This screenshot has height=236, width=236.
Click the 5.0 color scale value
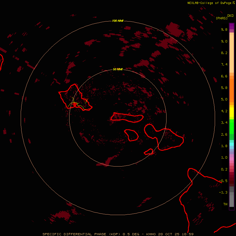pyautogui.click(x=224, y=99)
